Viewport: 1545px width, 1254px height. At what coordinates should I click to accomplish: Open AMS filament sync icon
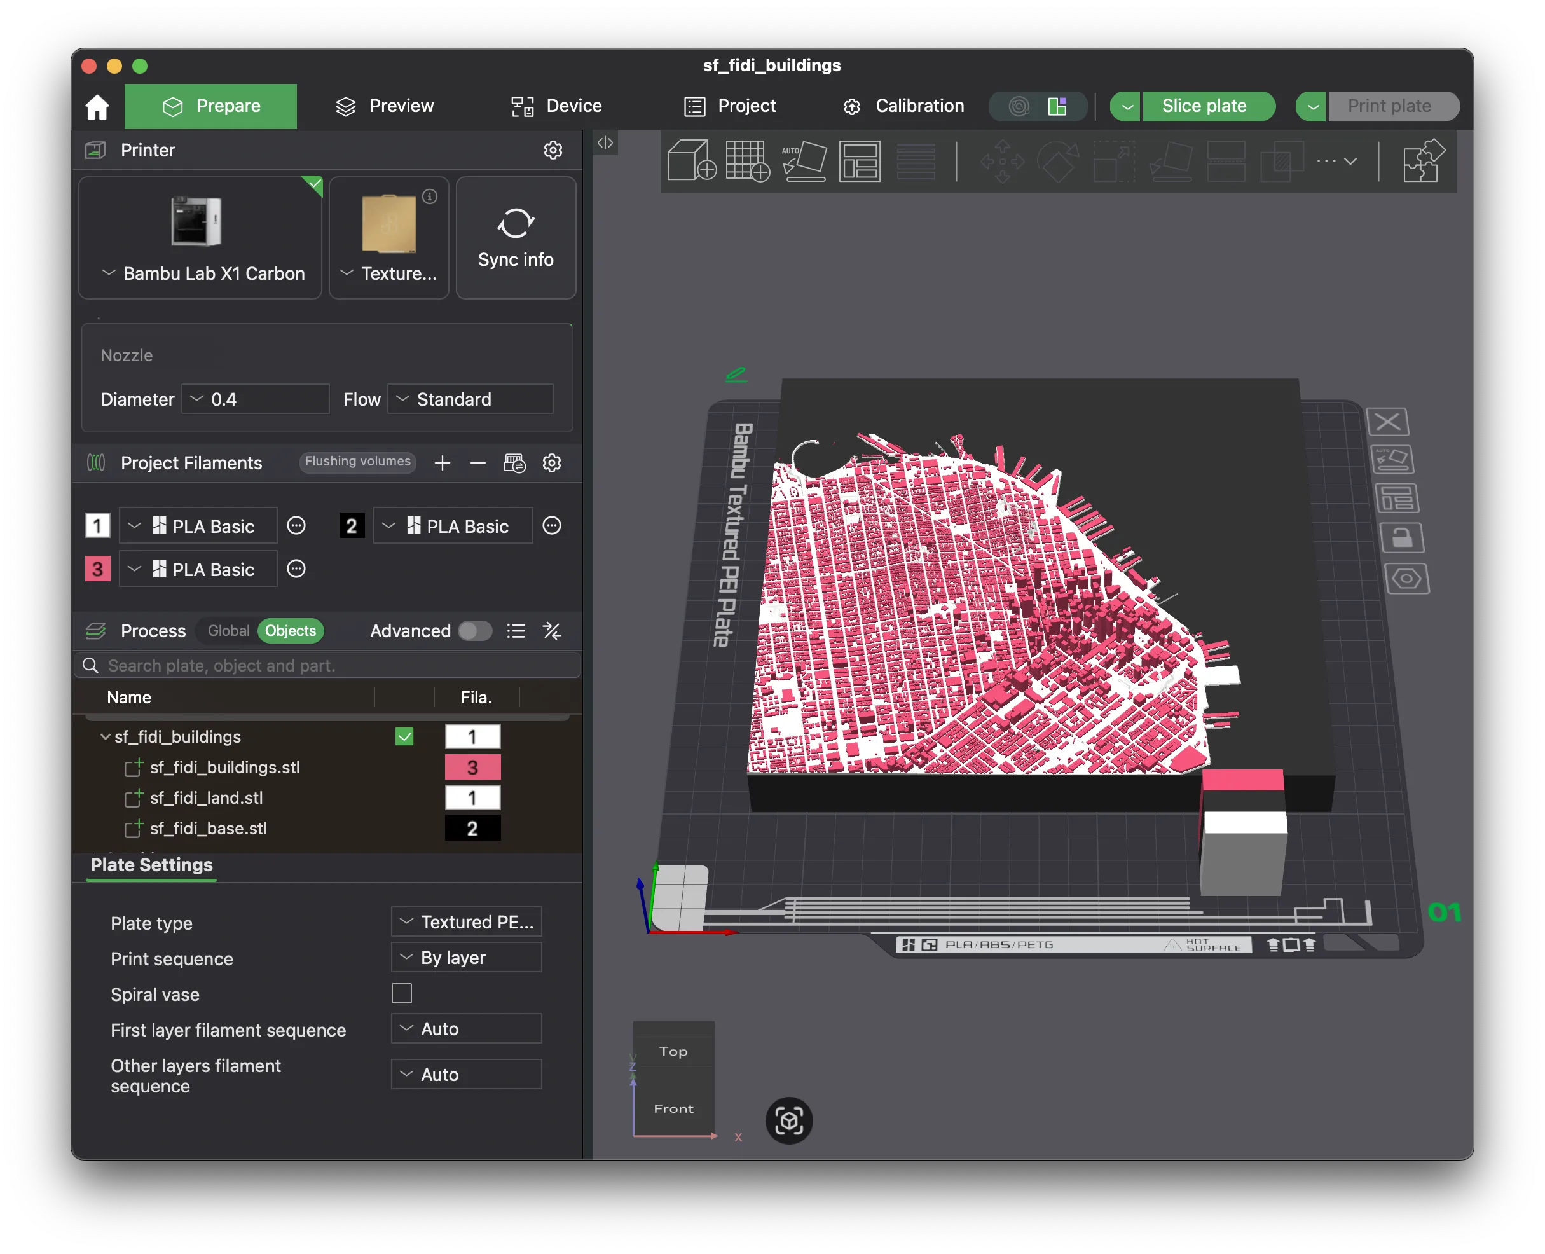coord(514,463)
